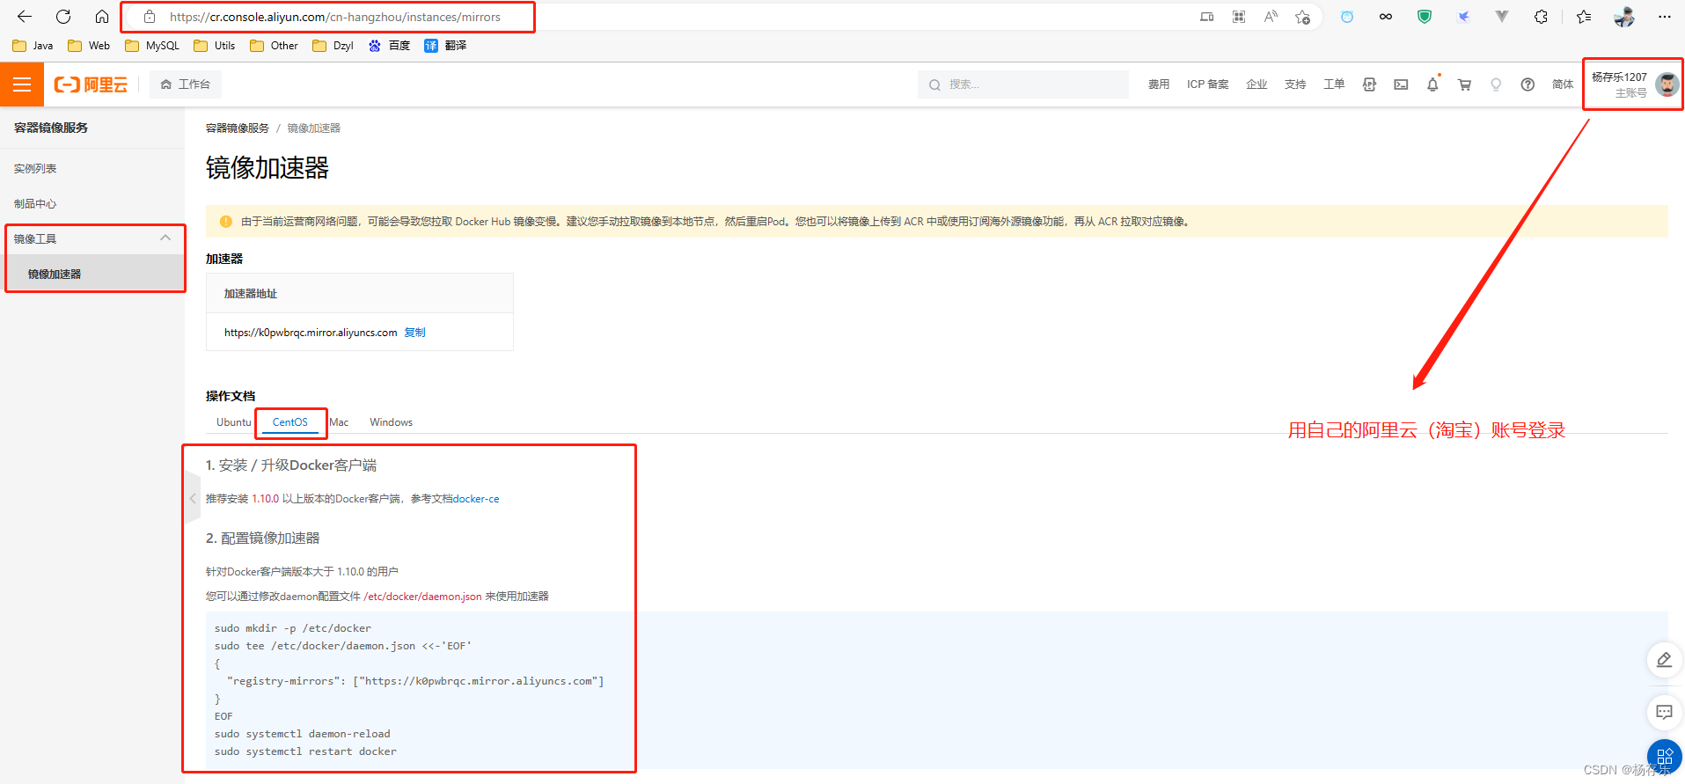Go back with the browser back arrow
The image size is (1685, 784).
25,17
